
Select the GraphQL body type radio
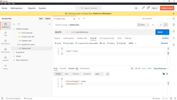[118, 43]
